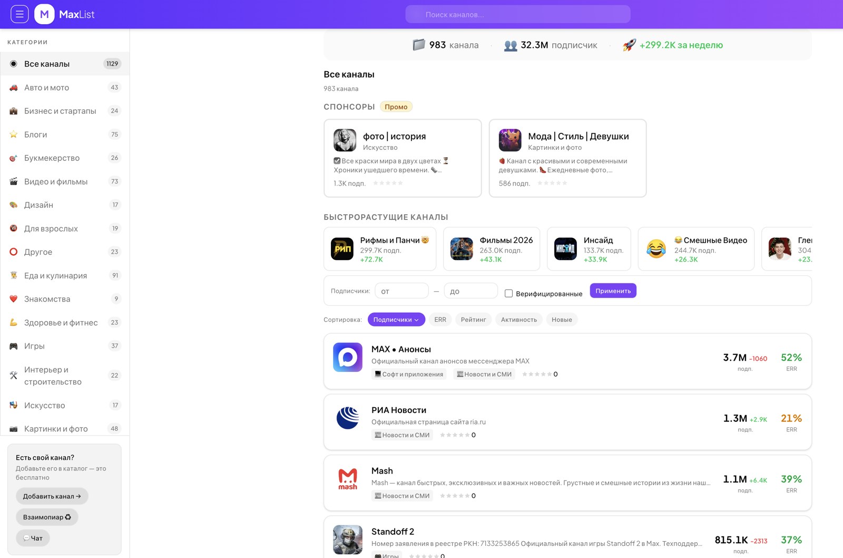Open the Чат button

pyautogui.click(x=33, y=538)
